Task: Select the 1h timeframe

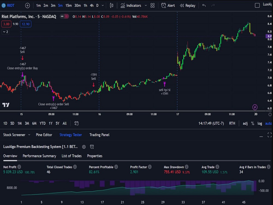Action: click(85, 5)
